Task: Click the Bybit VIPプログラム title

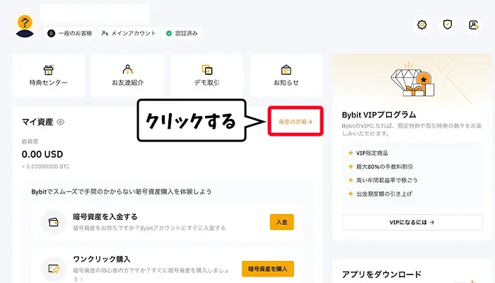Action: click(379, 115)
